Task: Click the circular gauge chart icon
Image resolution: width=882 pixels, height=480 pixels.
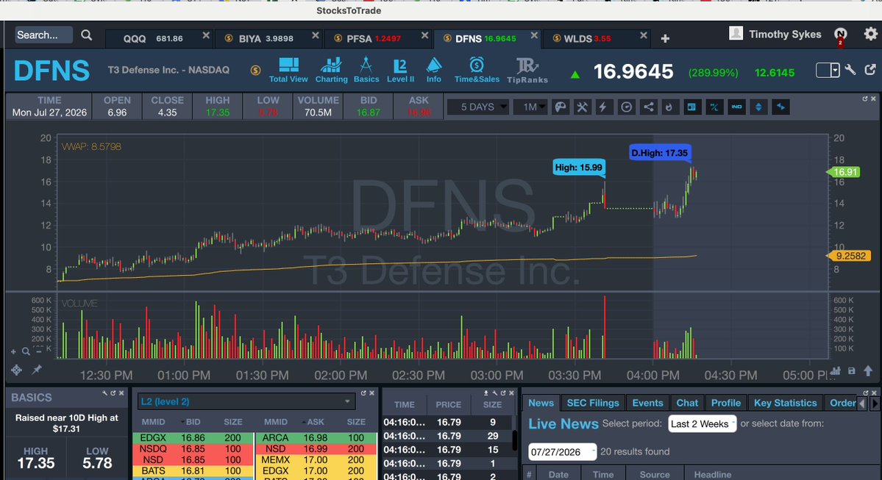Action: 626,107
